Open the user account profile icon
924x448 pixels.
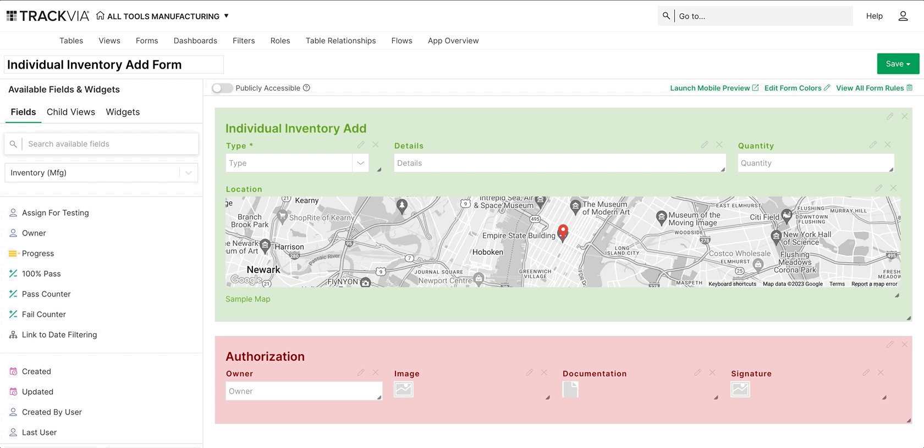(x=903, y=16)
